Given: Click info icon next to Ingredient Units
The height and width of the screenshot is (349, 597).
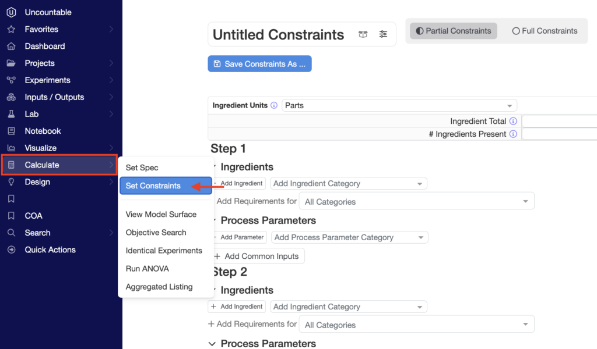Looking at the screenshot, I should click(x=274, y=106).
